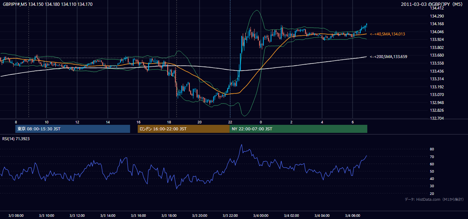Click price axis value 134.412

437,8
